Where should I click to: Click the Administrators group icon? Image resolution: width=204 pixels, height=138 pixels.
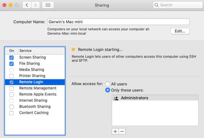coord(116,98)
